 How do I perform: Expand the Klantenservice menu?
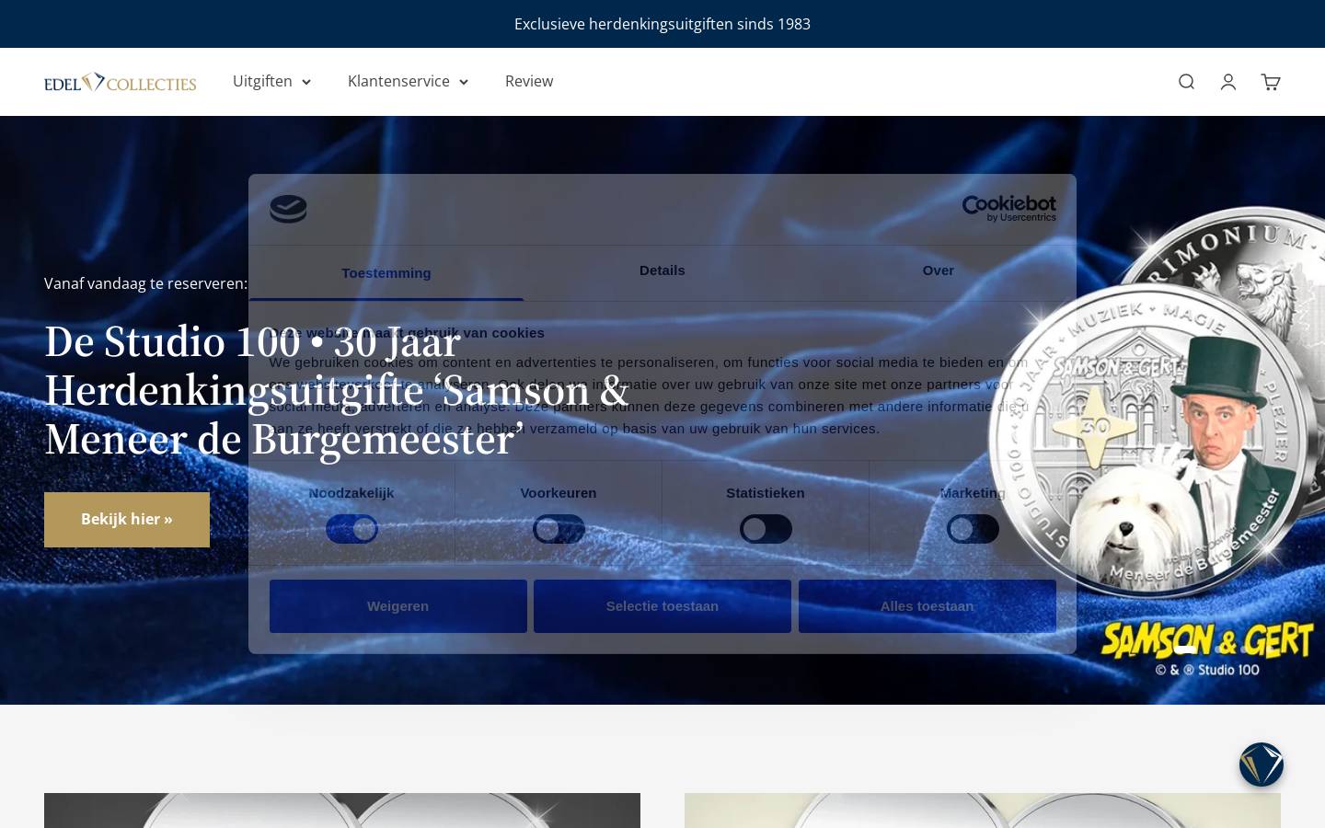pos(408,81)
